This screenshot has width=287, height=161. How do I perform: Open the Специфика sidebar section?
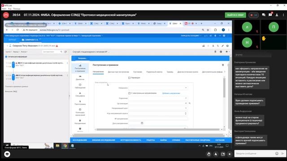tap(80, 94)
